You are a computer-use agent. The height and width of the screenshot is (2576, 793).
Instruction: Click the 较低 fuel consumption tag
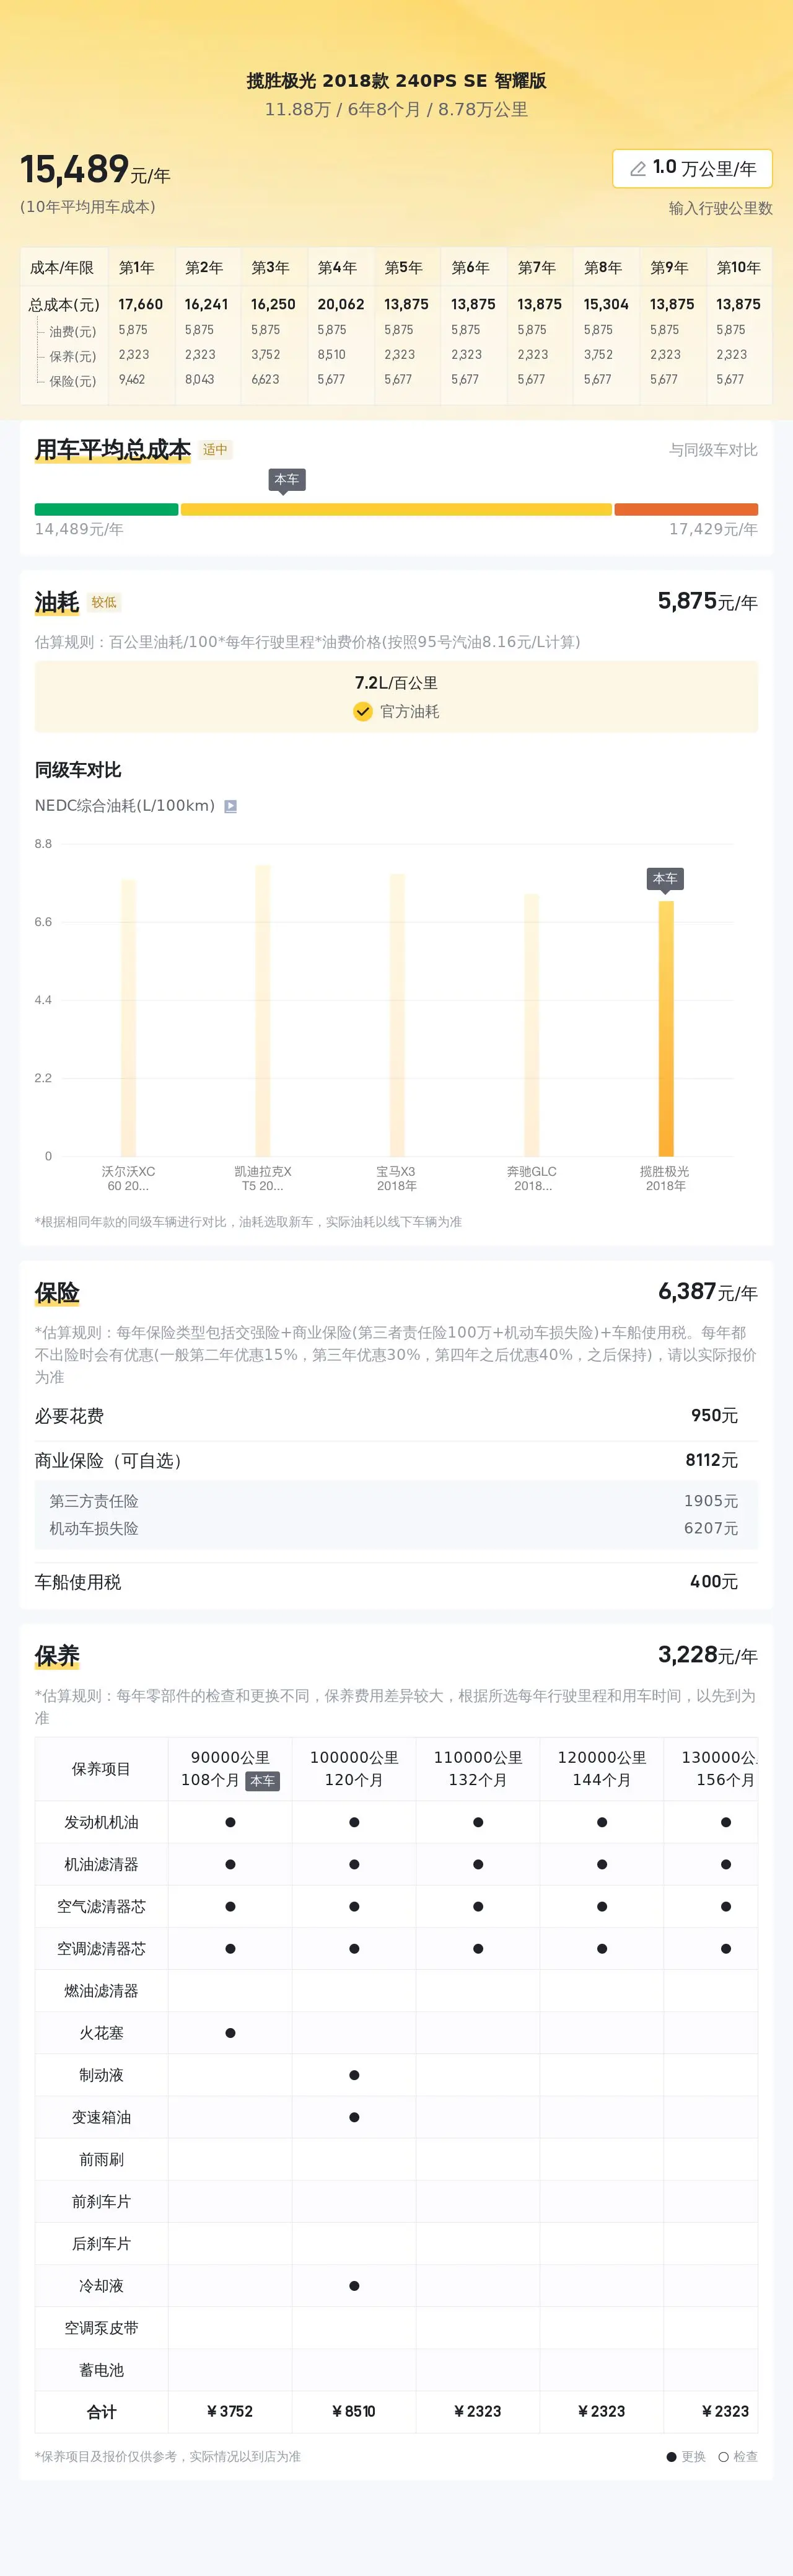pyautogui.click(x=104, y=602)
